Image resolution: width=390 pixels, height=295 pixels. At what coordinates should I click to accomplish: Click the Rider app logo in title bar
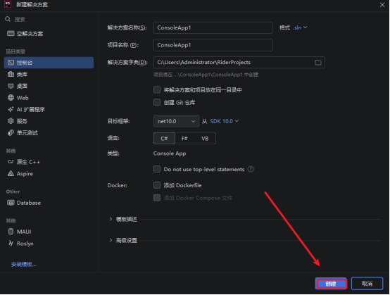[x=8, y=4]
